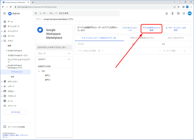This screenshot has height=140, width=194.
Task: Click the search magnifier icon
Action: point(36,13)
